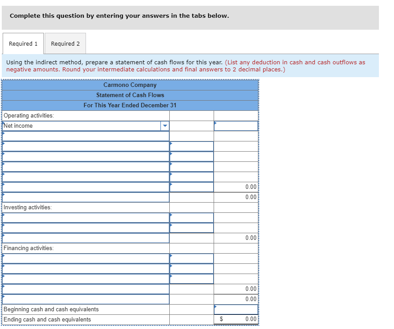Select the Required 1 tab
Image resolution: width=394 pixels, height=329 pixels.
click(23, 43)
